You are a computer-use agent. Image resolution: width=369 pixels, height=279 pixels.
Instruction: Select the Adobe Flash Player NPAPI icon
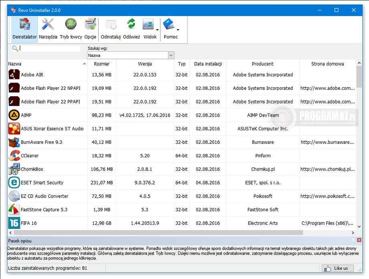pos(14,88)
